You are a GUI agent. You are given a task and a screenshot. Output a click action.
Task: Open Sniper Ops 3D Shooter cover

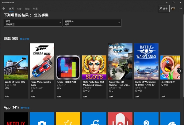[120, 61]
